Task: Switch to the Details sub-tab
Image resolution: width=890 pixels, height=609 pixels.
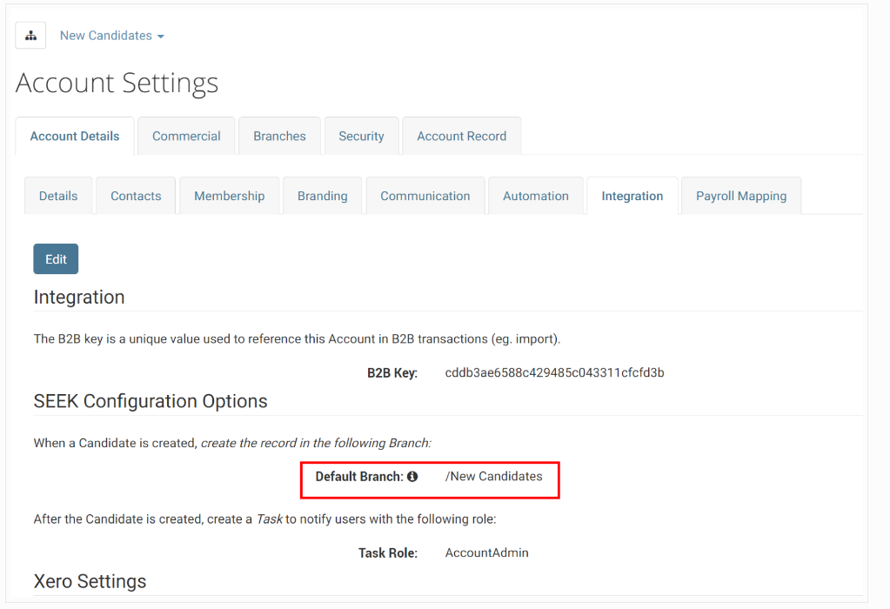Action: pos(58,196)
